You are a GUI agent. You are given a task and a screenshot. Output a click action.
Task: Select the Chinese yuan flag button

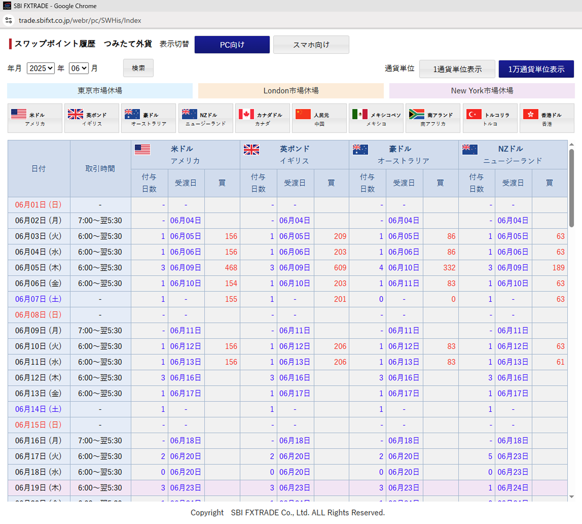click(x=319, y=118)
